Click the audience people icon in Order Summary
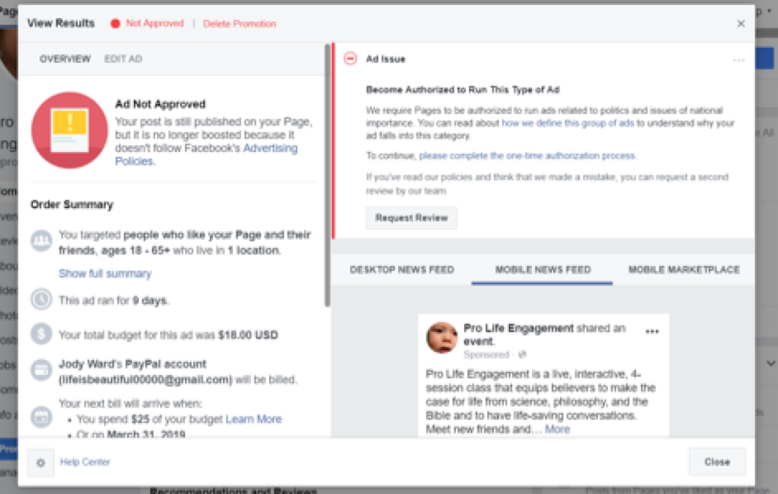Screen dimensions: 778x494 [x=41, y=241]
